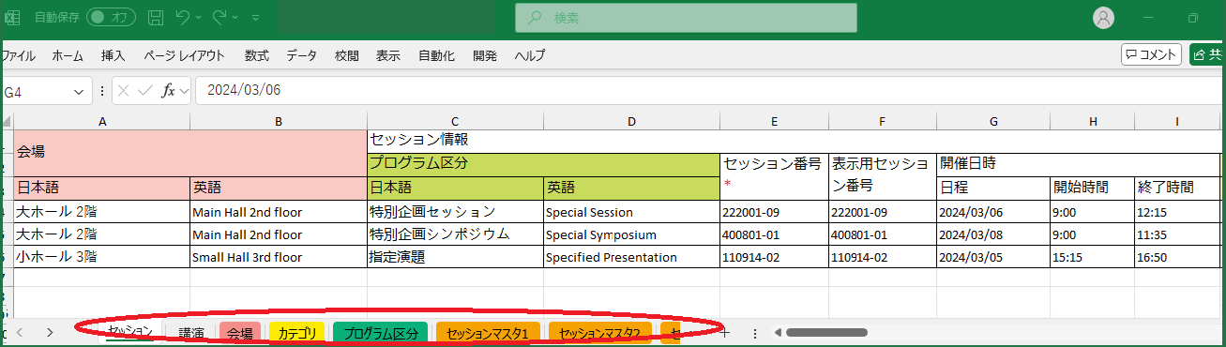Screen dimensions: 1226x347
Task: Click the formula bar Cancel X icon
Action: click(x=123, y=91)
